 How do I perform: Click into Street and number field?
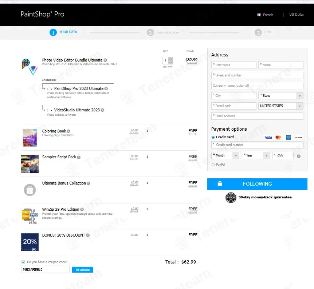(257, 75)
